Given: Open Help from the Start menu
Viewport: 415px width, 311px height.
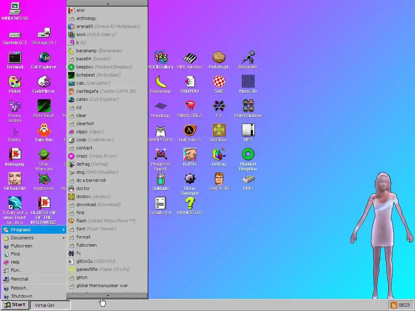Looking at the screenshot, I should [x=34, y=262].
